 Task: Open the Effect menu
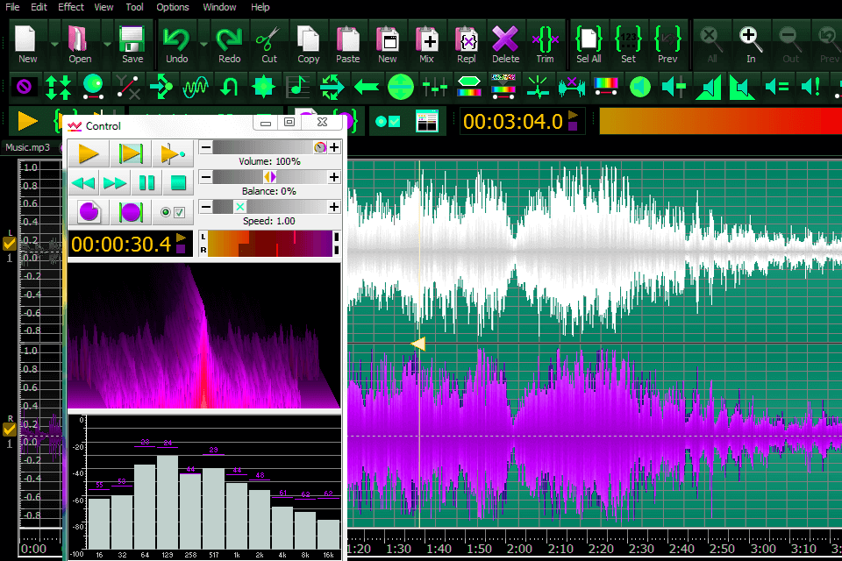point(71,7)
